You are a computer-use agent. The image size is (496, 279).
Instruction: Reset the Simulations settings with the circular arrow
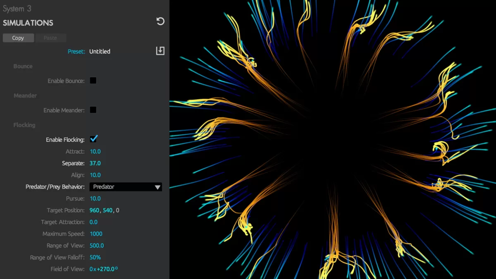pos(160,21)
